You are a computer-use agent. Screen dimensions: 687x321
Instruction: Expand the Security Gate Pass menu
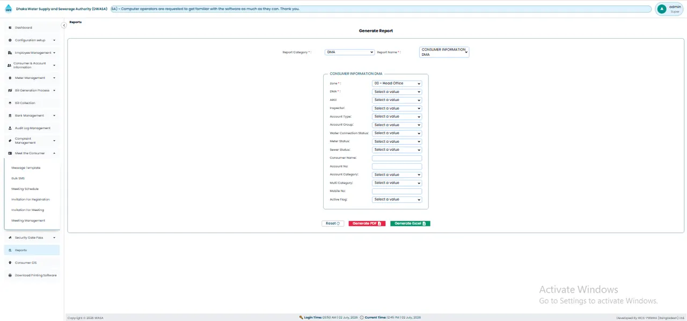click(32, 238)
